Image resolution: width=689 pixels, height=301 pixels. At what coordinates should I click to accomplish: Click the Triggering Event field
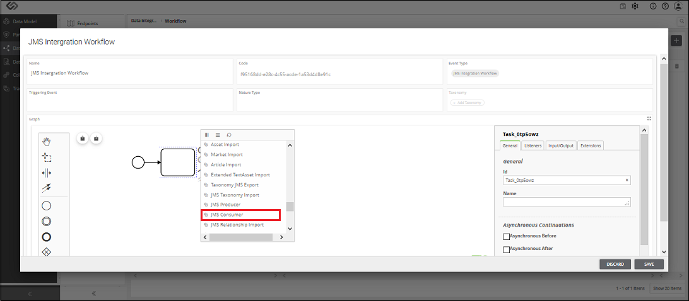pyautogui.click(x=130, y=99)
